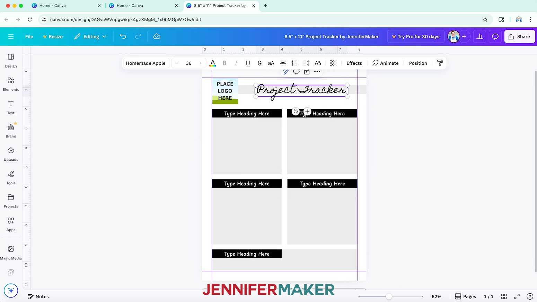Open the Projects panel
This screenshot has height=302, width=537.
[x=11, y=201]
